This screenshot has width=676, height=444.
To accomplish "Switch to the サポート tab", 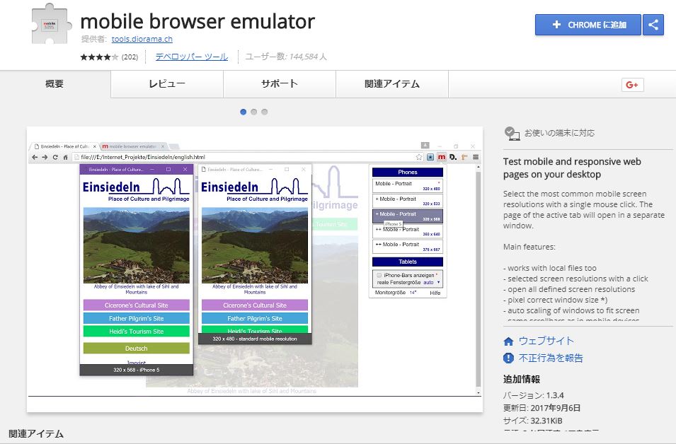I will click(x=280, y=83).
